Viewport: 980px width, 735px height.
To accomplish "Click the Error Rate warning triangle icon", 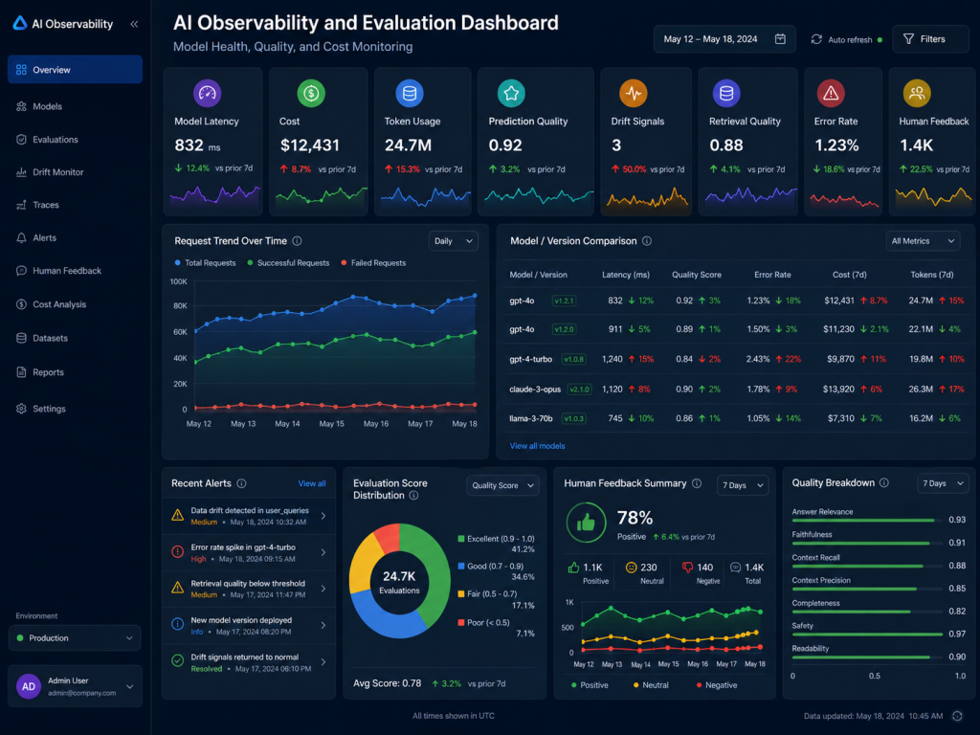I will coord(831,93).
